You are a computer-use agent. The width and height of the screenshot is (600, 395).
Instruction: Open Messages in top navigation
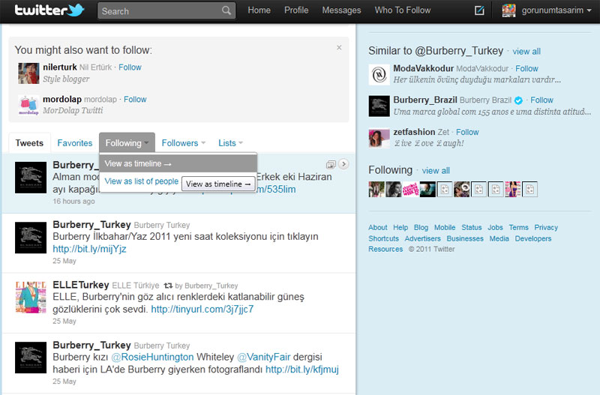click(x=341, y=10)
